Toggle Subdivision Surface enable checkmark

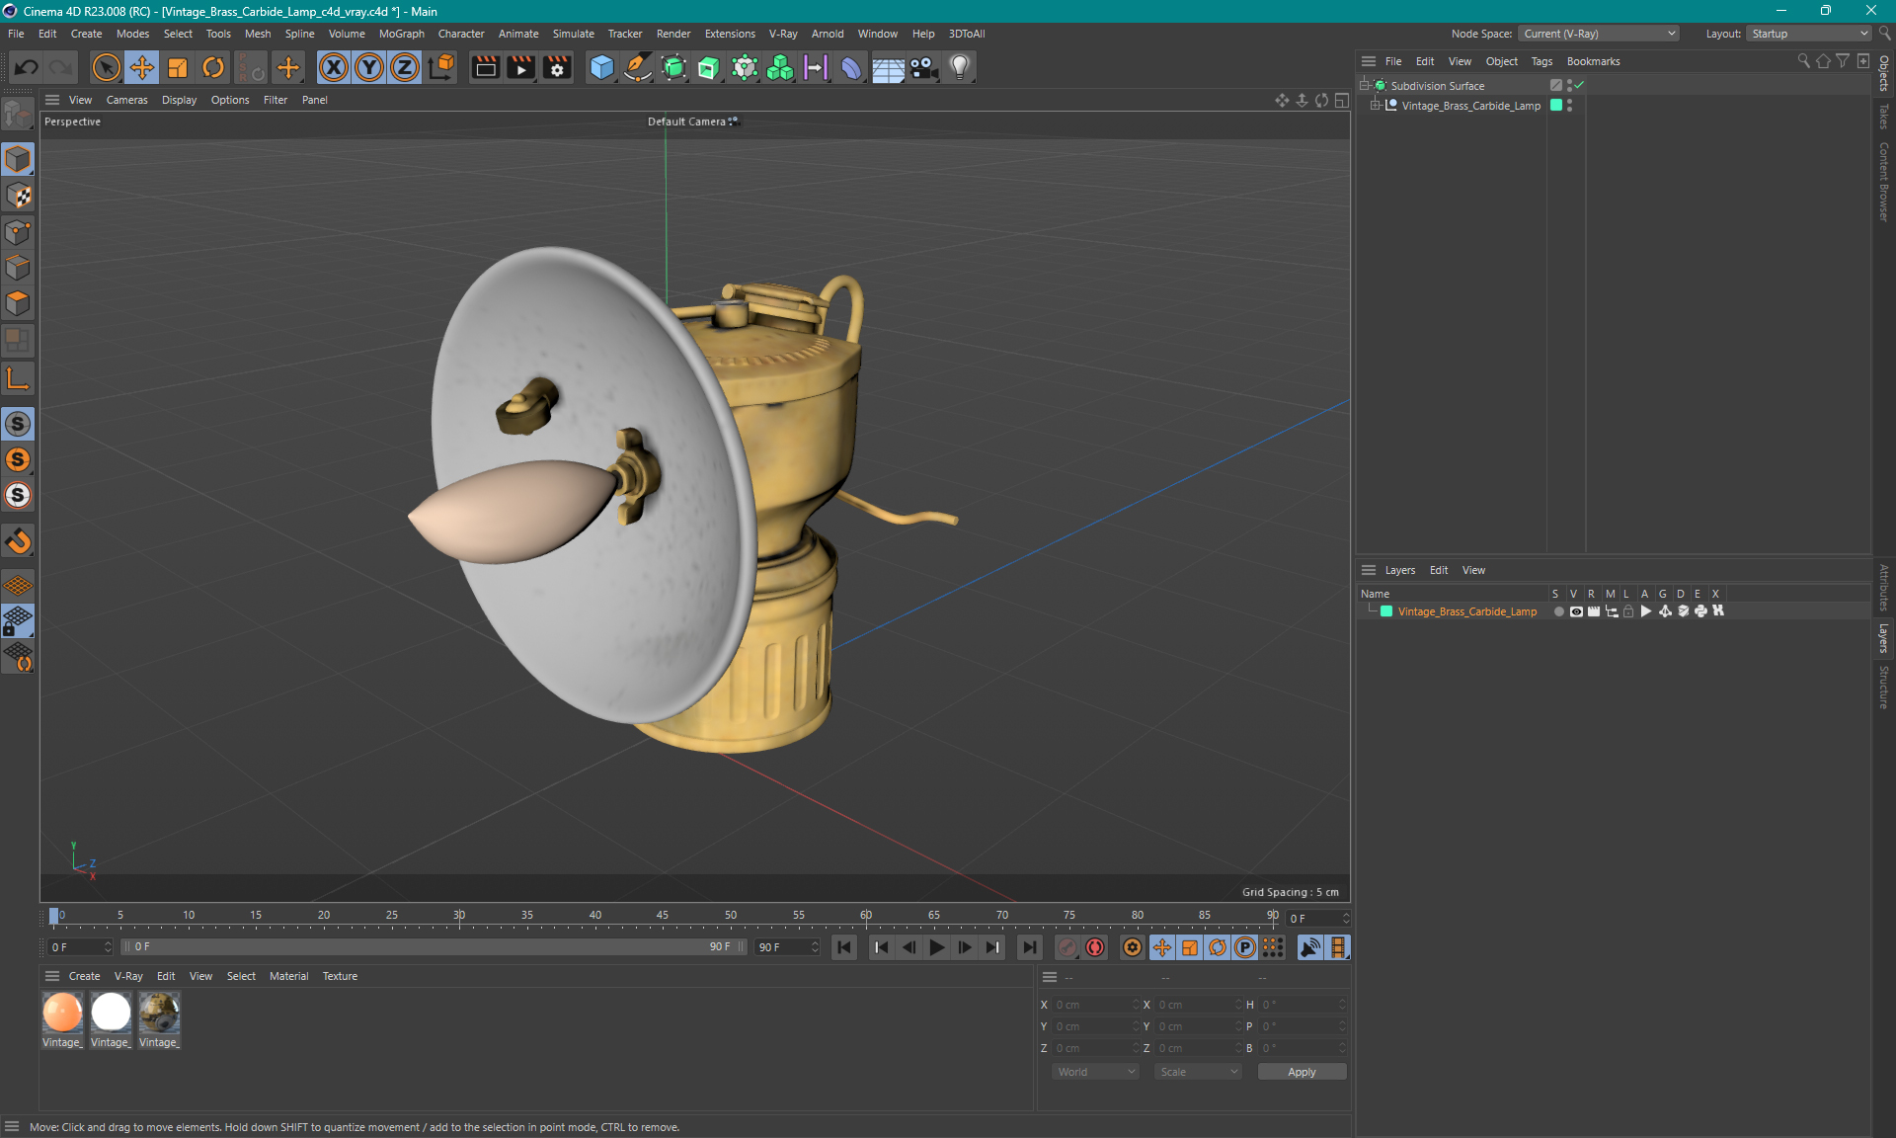[1579, 85]
